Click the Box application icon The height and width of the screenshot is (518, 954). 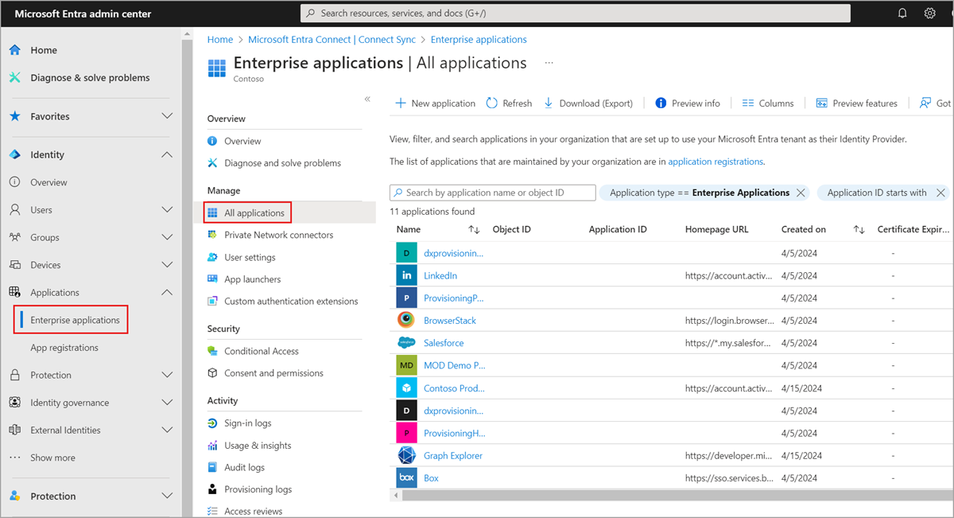click(x=405, y=477)
